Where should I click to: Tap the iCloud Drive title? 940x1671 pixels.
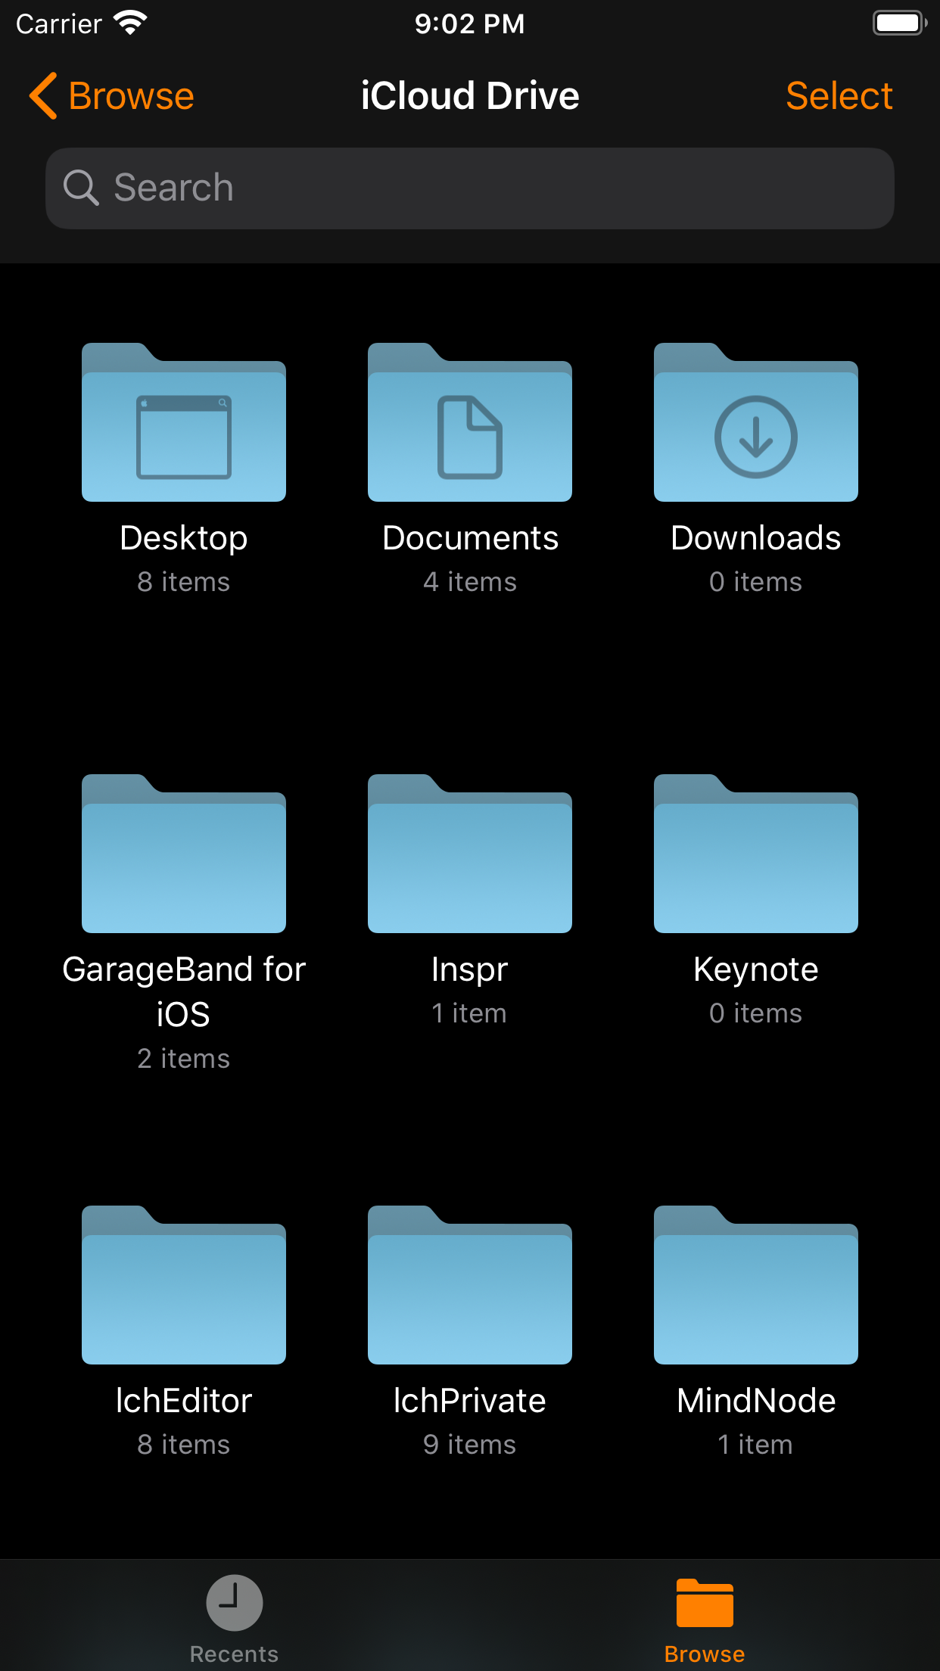[470, 96]
